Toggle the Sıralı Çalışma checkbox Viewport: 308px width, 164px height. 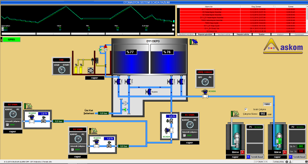(246, 109)
